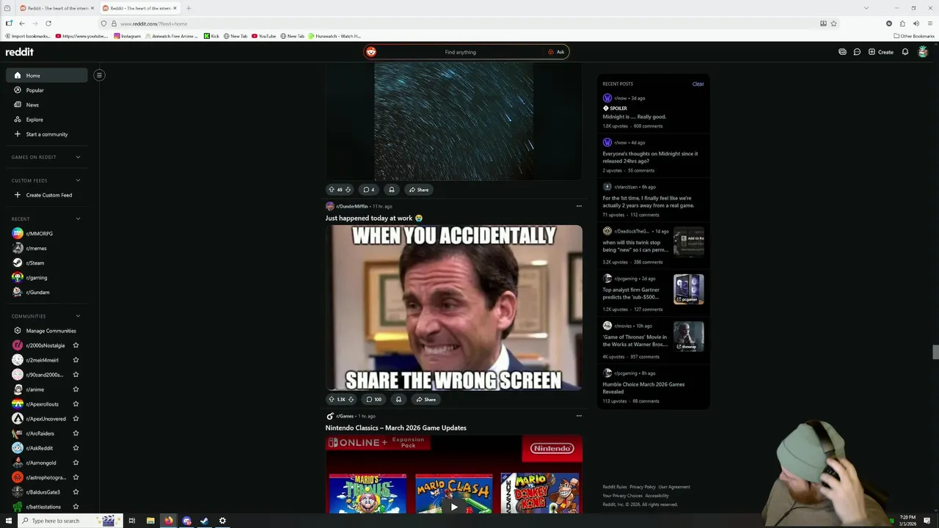Open File Explorer from the taskbar
Viewport: 939px width, 528px height.
pyautogui.click(x=150, y=521)
